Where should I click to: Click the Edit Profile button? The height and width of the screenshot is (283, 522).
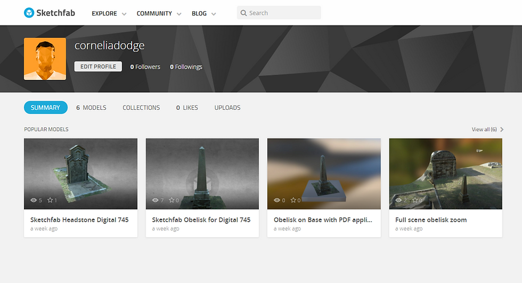(98, 66)
